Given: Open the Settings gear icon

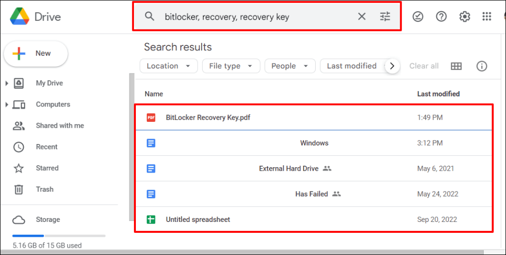Looking at the screenshot, I should coord(464,17).
